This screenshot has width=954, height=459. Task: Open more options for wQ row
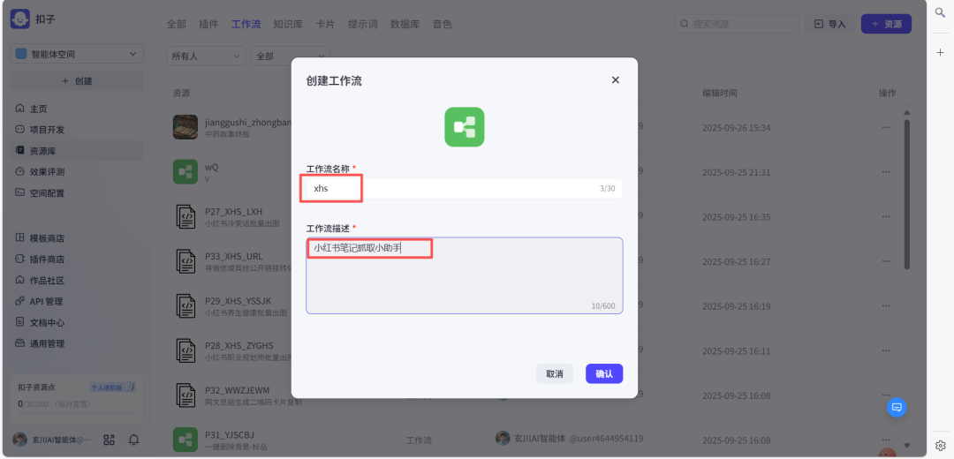tap(887, 172)
